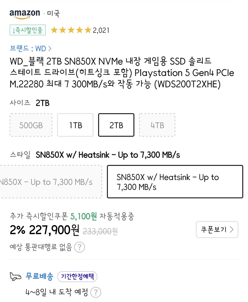Click the selected SN850X w/ Heatsink style
Screen dimensions: 248x302
[x=175, y=182]
